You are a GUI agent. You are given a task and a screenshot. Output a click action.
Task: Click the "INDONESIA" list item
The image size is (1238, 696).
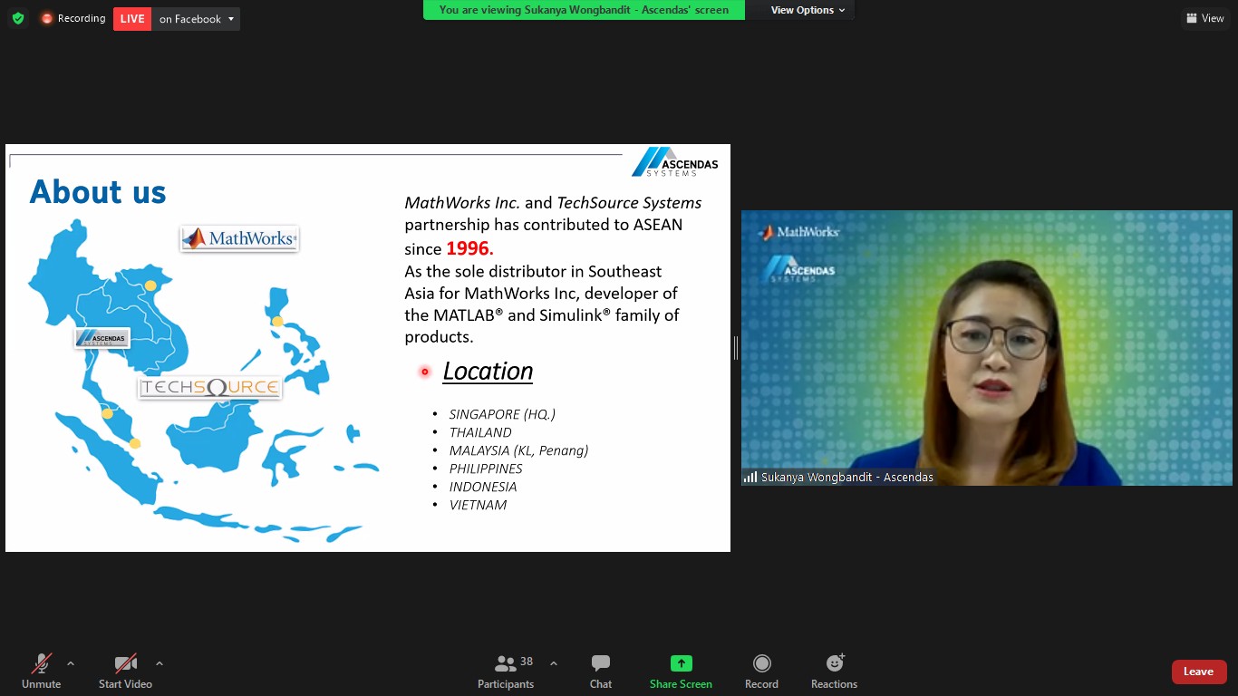coord(483,487)
